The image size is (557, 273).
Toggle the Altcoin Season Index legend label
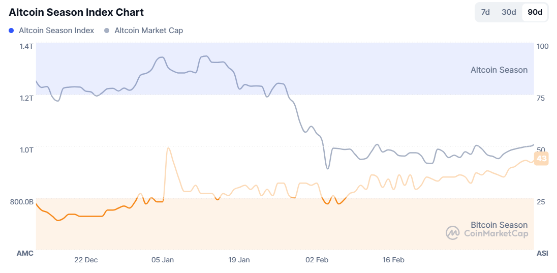click(56, 31)
